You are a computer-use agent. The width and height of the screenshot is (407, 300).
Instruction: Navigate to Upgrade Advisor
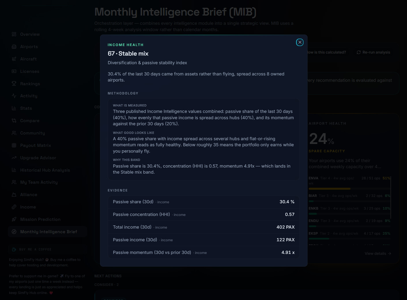click(x=48, y=158)
